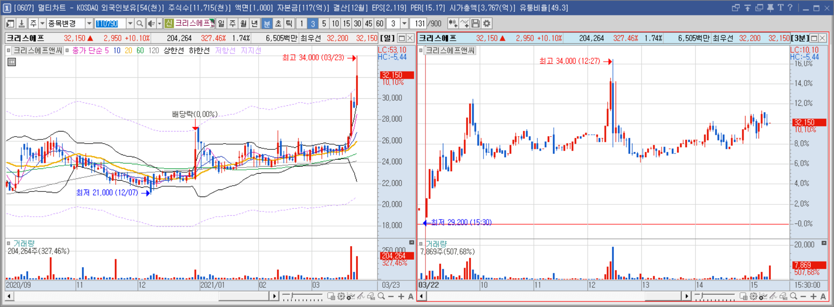Click zoom magnifier icon under left chart
Viewport: 834px width, 307px height.
click(381, 296)
